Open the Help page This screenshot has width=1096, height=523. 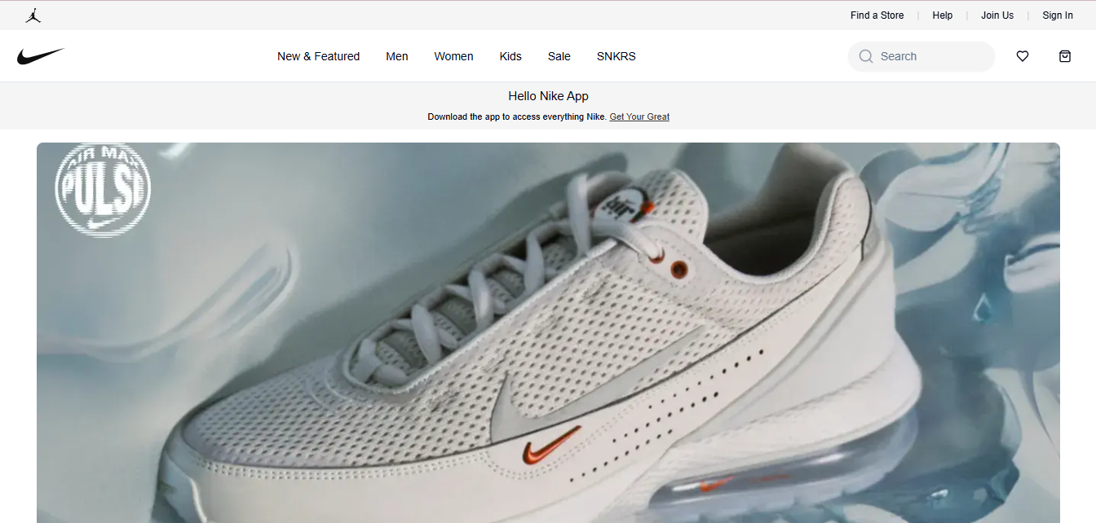pos(942,15)
